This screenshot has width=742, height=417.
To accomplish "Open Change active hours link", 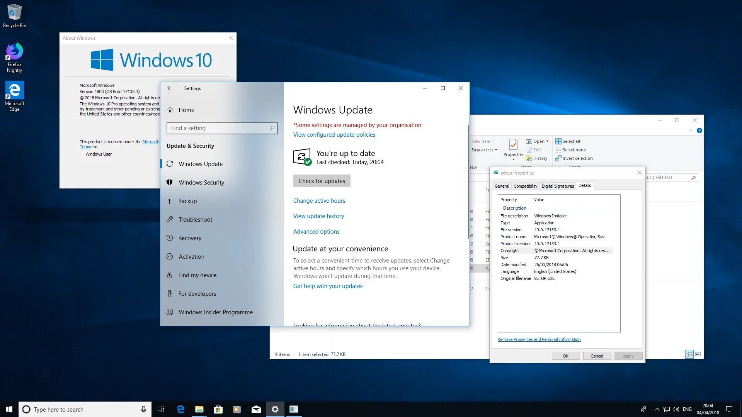I will tap(319, 201).
